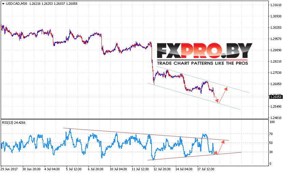
Task: Click the 29 Jun 2017 date label
Action: 9,169
